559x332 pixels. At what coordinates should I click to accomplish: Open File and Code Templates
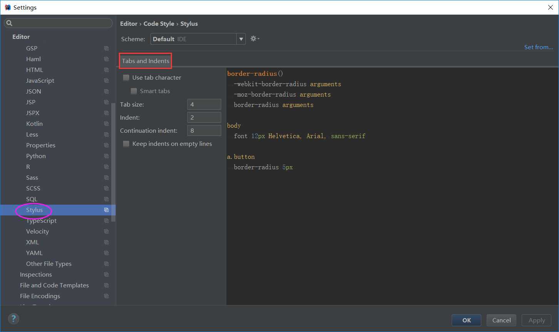[54, 285]
